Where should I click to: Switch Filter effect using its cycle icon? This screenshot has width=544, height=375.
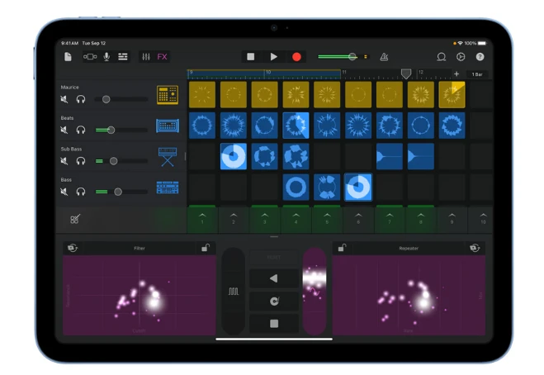point(73,248)
